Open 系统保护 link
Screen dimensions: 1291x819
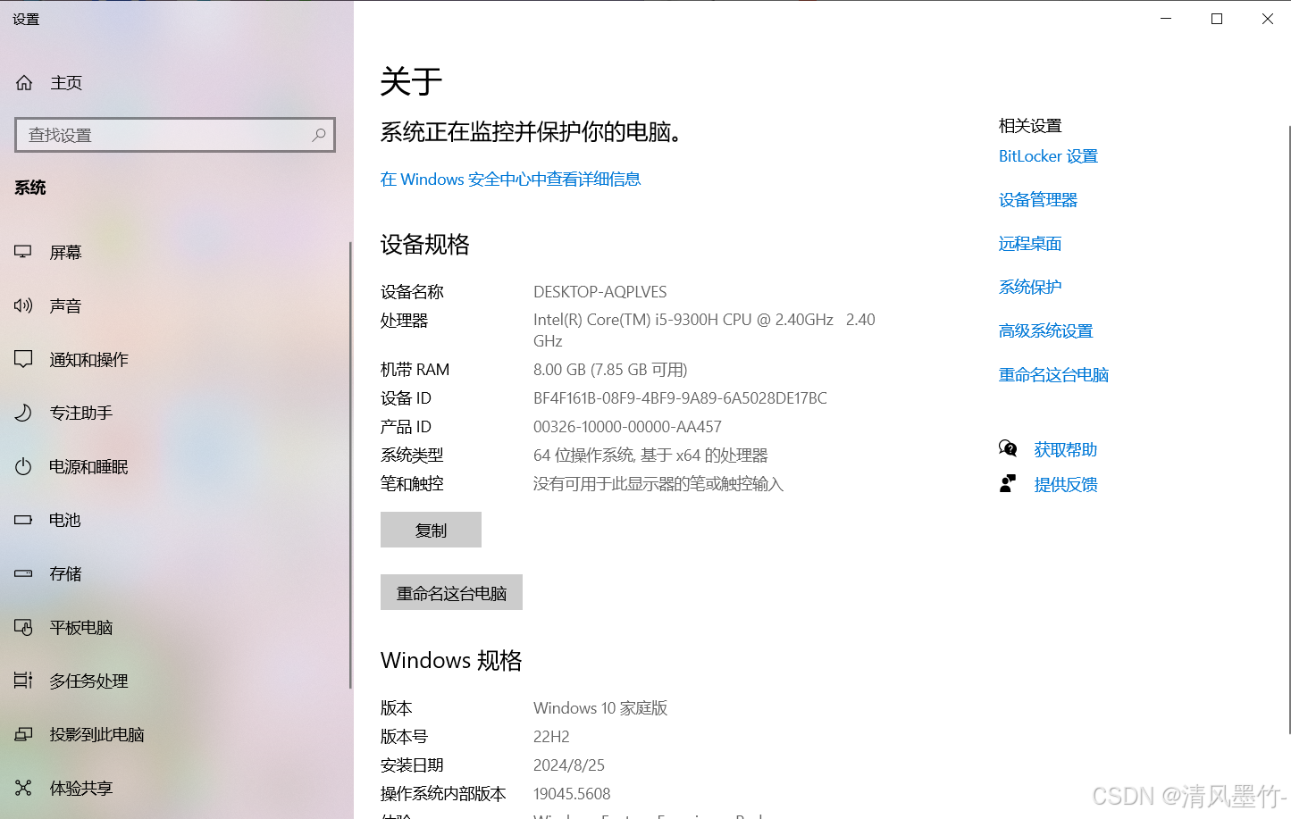[1030, 287]
